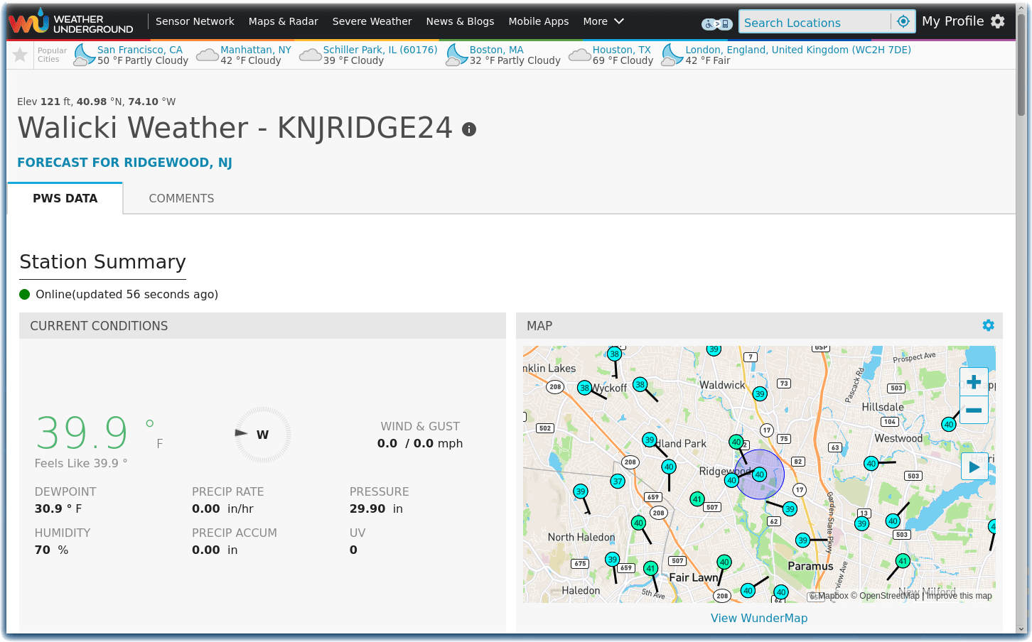The height and width of the screenshot is (642, 1032).
Task: Click the Precip Rate value
Action: (222, 508)
